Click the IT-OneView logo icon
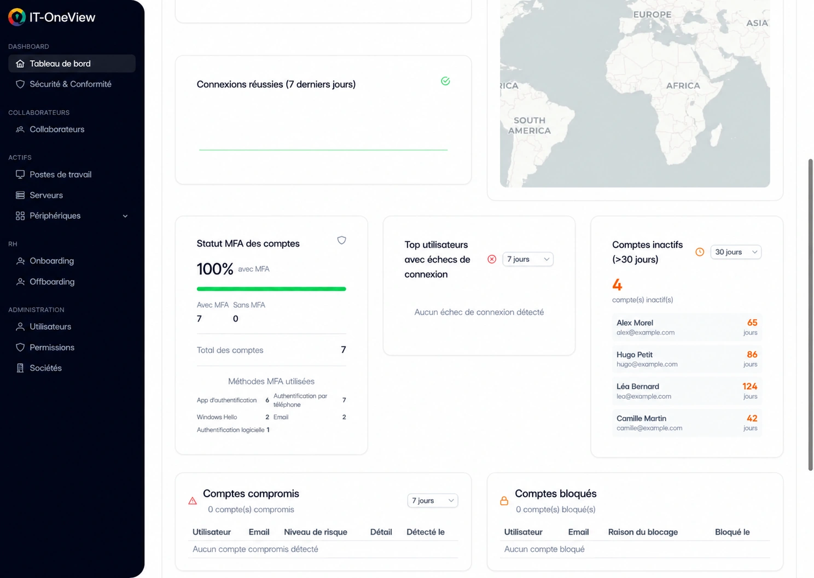 [17, 17]
